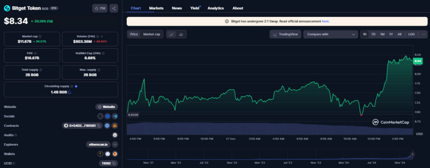Viewport: 430px width, 168px height.
Task: Open the Compare with dropdown
Action: (331, 34)
